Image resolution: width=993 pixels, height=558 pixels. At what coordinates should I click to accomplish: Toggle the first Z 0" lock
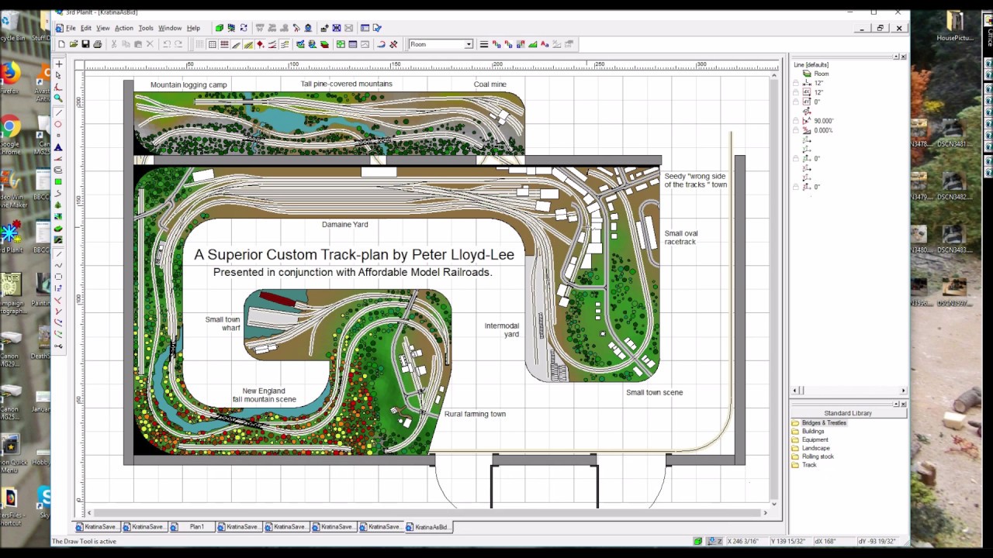click(x=795, y=158)
